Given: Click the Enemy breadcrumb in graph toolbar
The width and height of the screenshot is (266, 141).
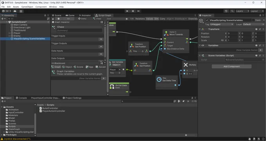Looking at the screenshot, I should [82, 19].
